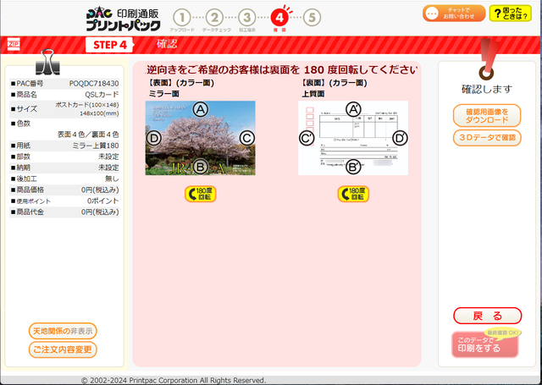Click the 商品代金 0円(税込み) value
Viewport: 542px width, 385px height.
click(100, 212)
